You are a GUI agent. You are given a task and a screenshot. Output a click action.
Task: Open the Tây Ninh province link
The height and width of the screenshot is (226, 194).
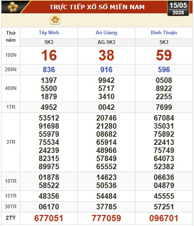pyautogui.click(x=49, y=33)
